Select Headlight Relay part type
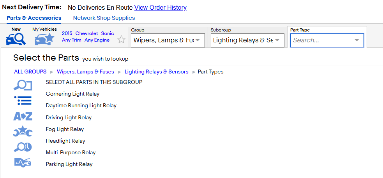Image resolution: width=383 pixels, height=178 pixels. pos(65,141)
